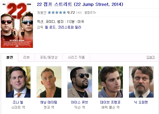159x114 pixels.
Task: Open the 시리즈 작품 tab
Action: pos(76,57)
